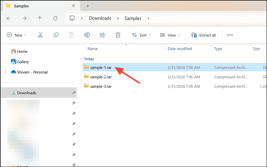Screen dimensions: 267x167
Task: Open the See more menu
Action: (x=230, y=35)
